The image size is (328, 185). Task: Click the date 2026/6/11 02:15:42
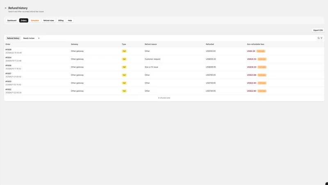coord(14,85)
